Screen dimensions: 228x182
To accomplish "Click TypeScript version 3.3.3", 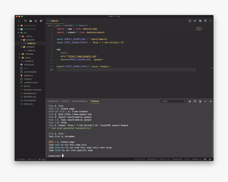I will click(187, 159).
